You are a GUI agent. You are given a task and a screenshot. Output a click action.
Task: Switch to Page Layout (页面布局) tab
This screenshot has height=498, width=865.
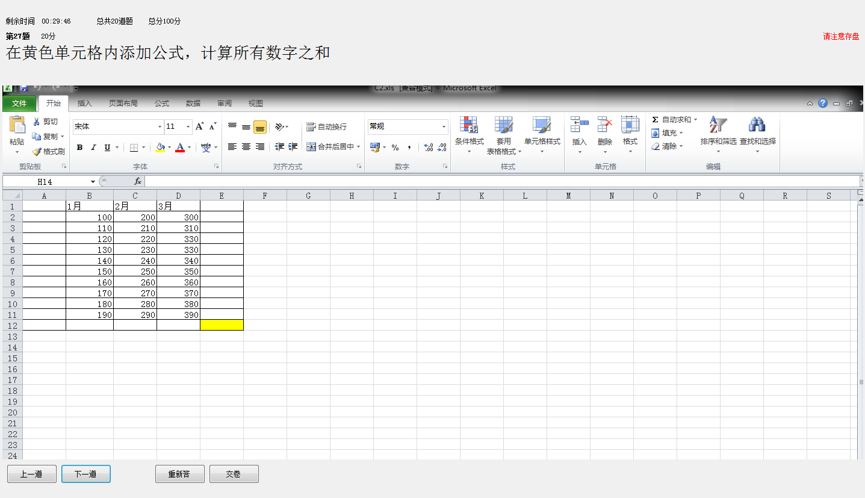(123, 104)
